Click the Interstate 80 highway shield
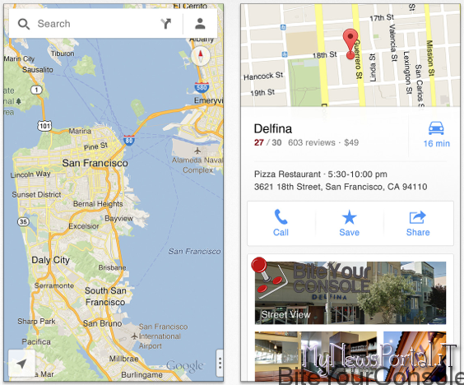The width and height of the screenshot is (464, 385). coord(129,141)
